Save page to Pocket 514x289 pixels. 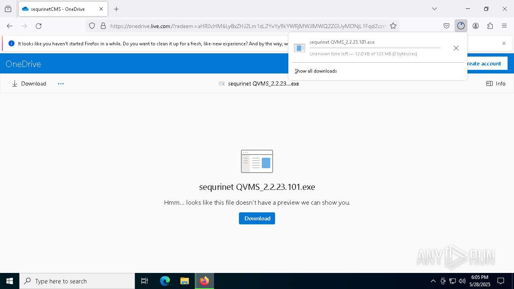tap(447, 26)
